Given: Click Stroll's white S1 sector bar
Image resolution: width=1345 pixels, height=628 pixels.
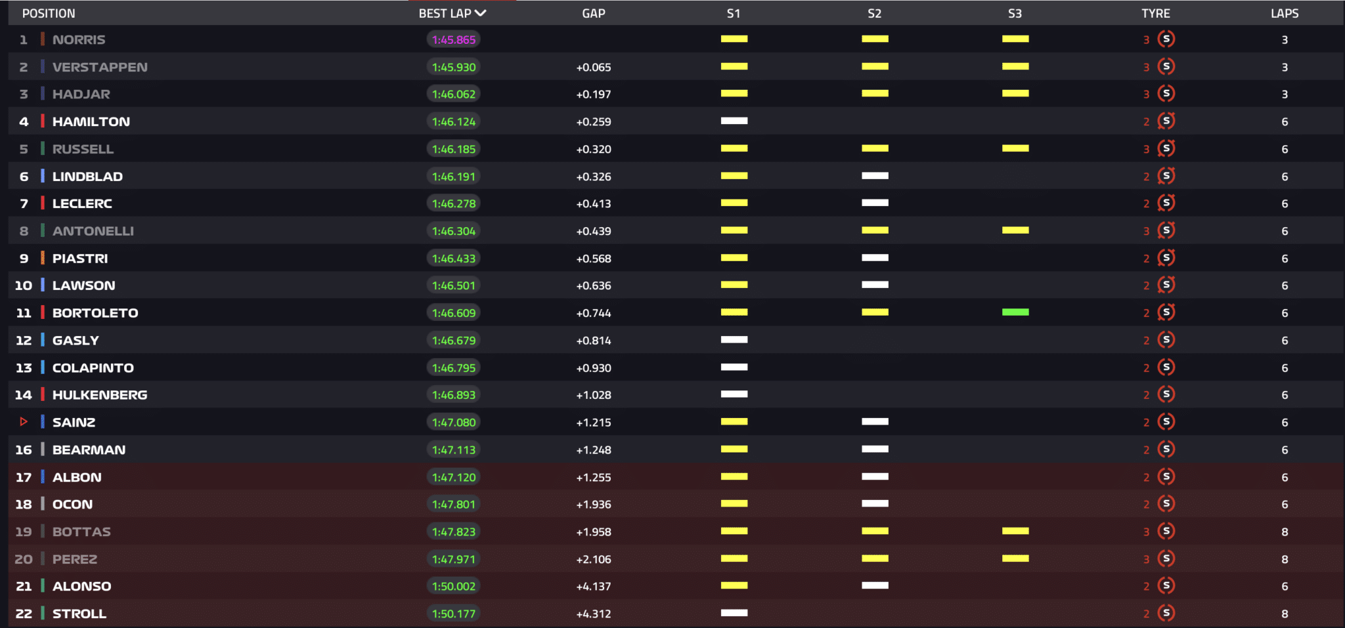Looking at the screenshot, I should point(734,613).
